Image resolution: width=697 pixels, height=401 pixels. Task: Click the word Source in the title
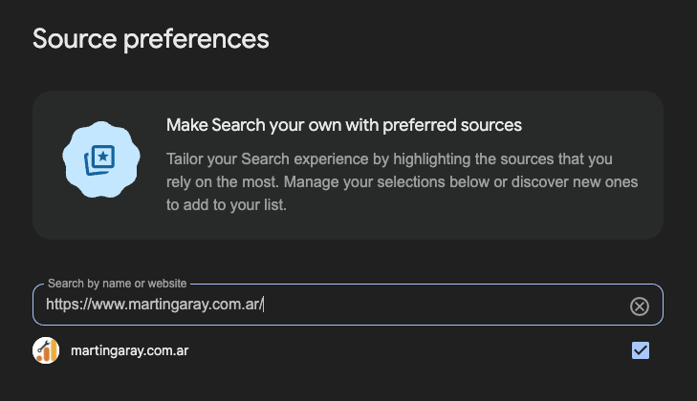(75, 39)
